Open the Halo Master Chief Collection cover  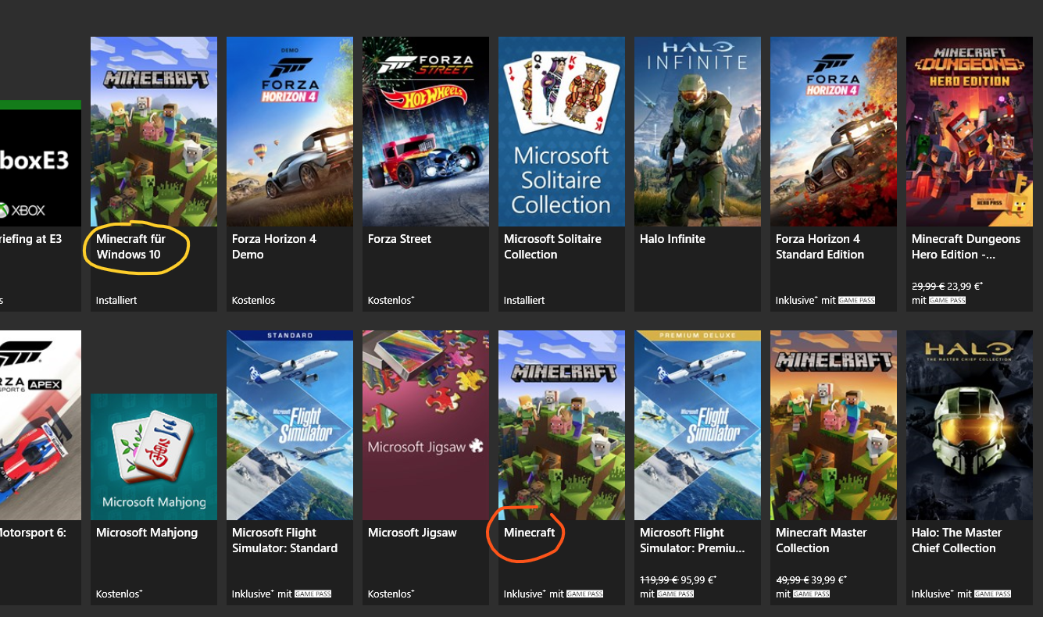coord(970,425)
